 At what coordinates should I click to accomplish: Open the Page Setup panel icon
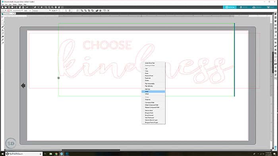[x=275, y=14]
